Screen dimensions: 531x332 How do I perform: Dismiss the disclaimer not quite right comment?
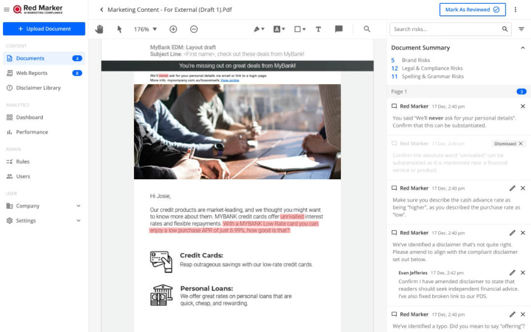[x=523, y=232]
